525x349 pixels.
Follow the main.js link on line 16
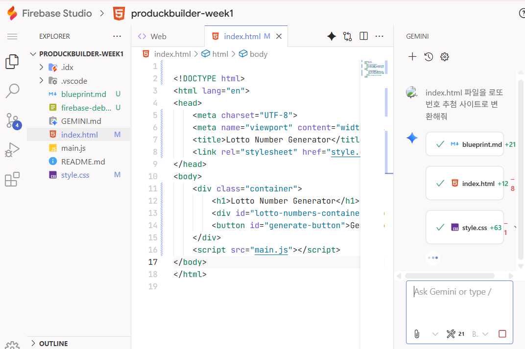click(x=271, y=250)
